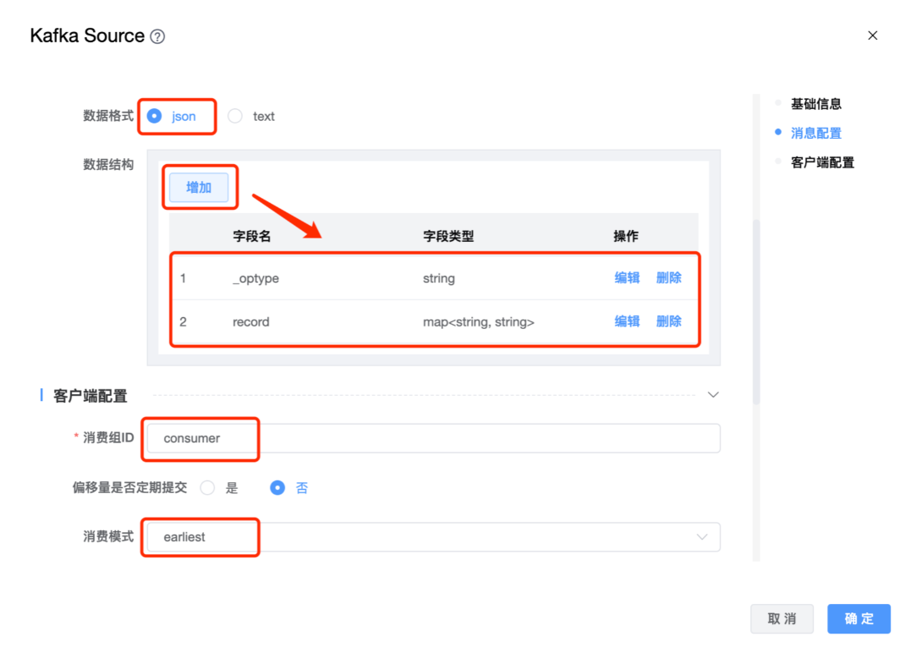Jump to 基础信息 in side navigation
Screen dimensions: 911x653
(815, 104)
